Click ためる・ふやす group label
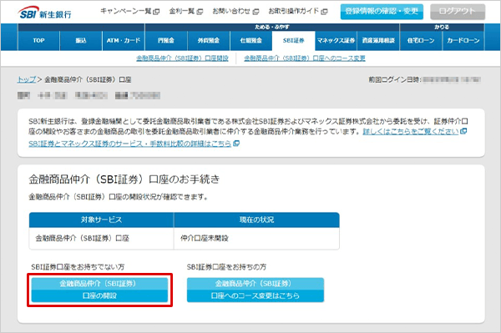Viewport: 501px width, 333px height. tap(272, 28)
